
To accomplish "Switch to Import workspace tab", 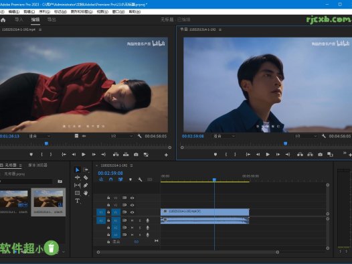I will click(x=19, y=19).
